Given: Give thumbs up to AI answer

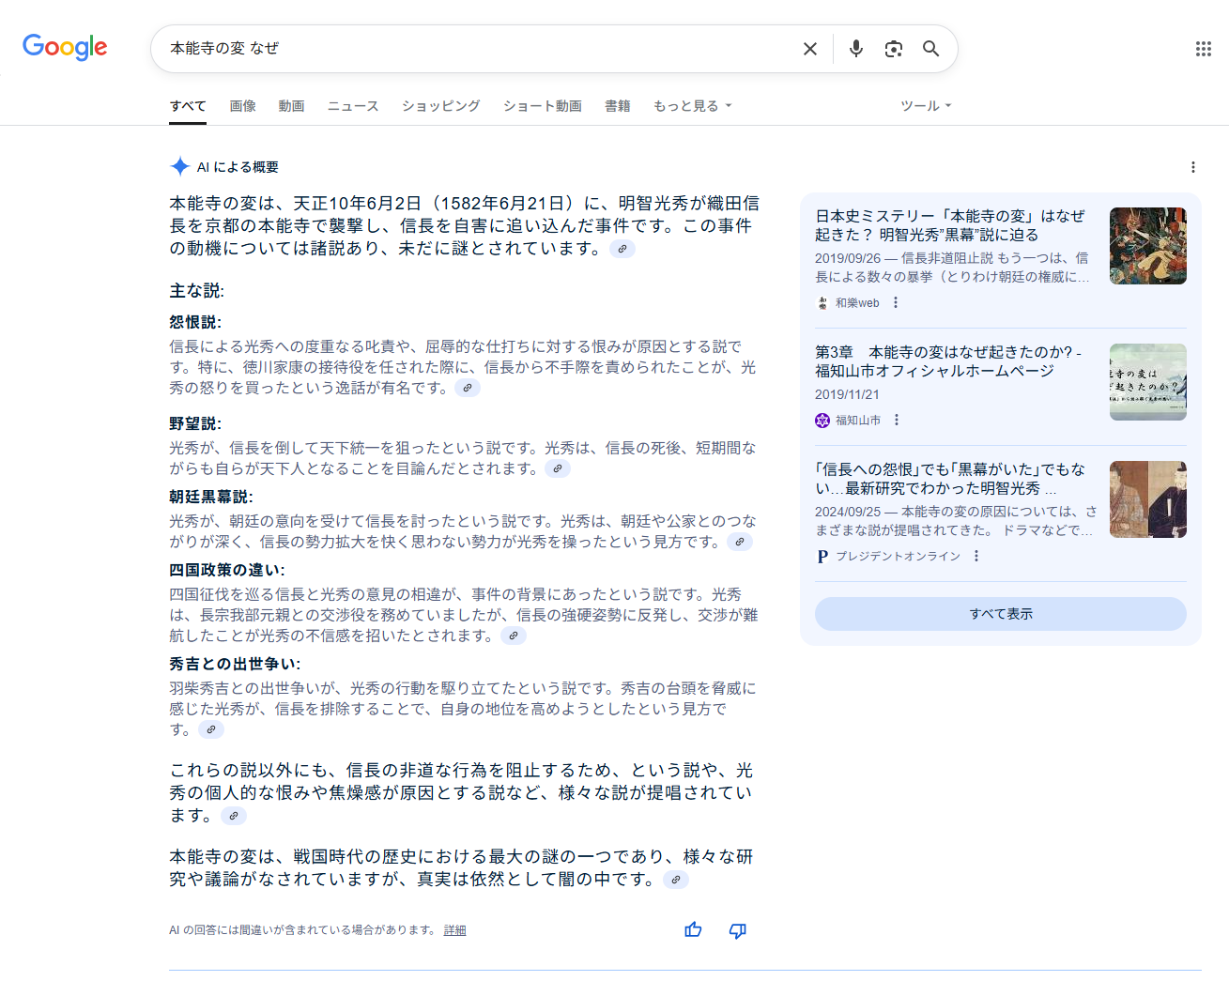Looking at the screenshot, I should point(693,930).
